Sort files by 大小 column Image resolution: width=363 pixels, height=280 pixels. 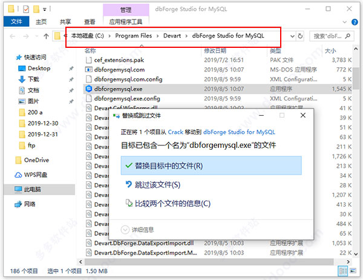[x=330, y=51]
